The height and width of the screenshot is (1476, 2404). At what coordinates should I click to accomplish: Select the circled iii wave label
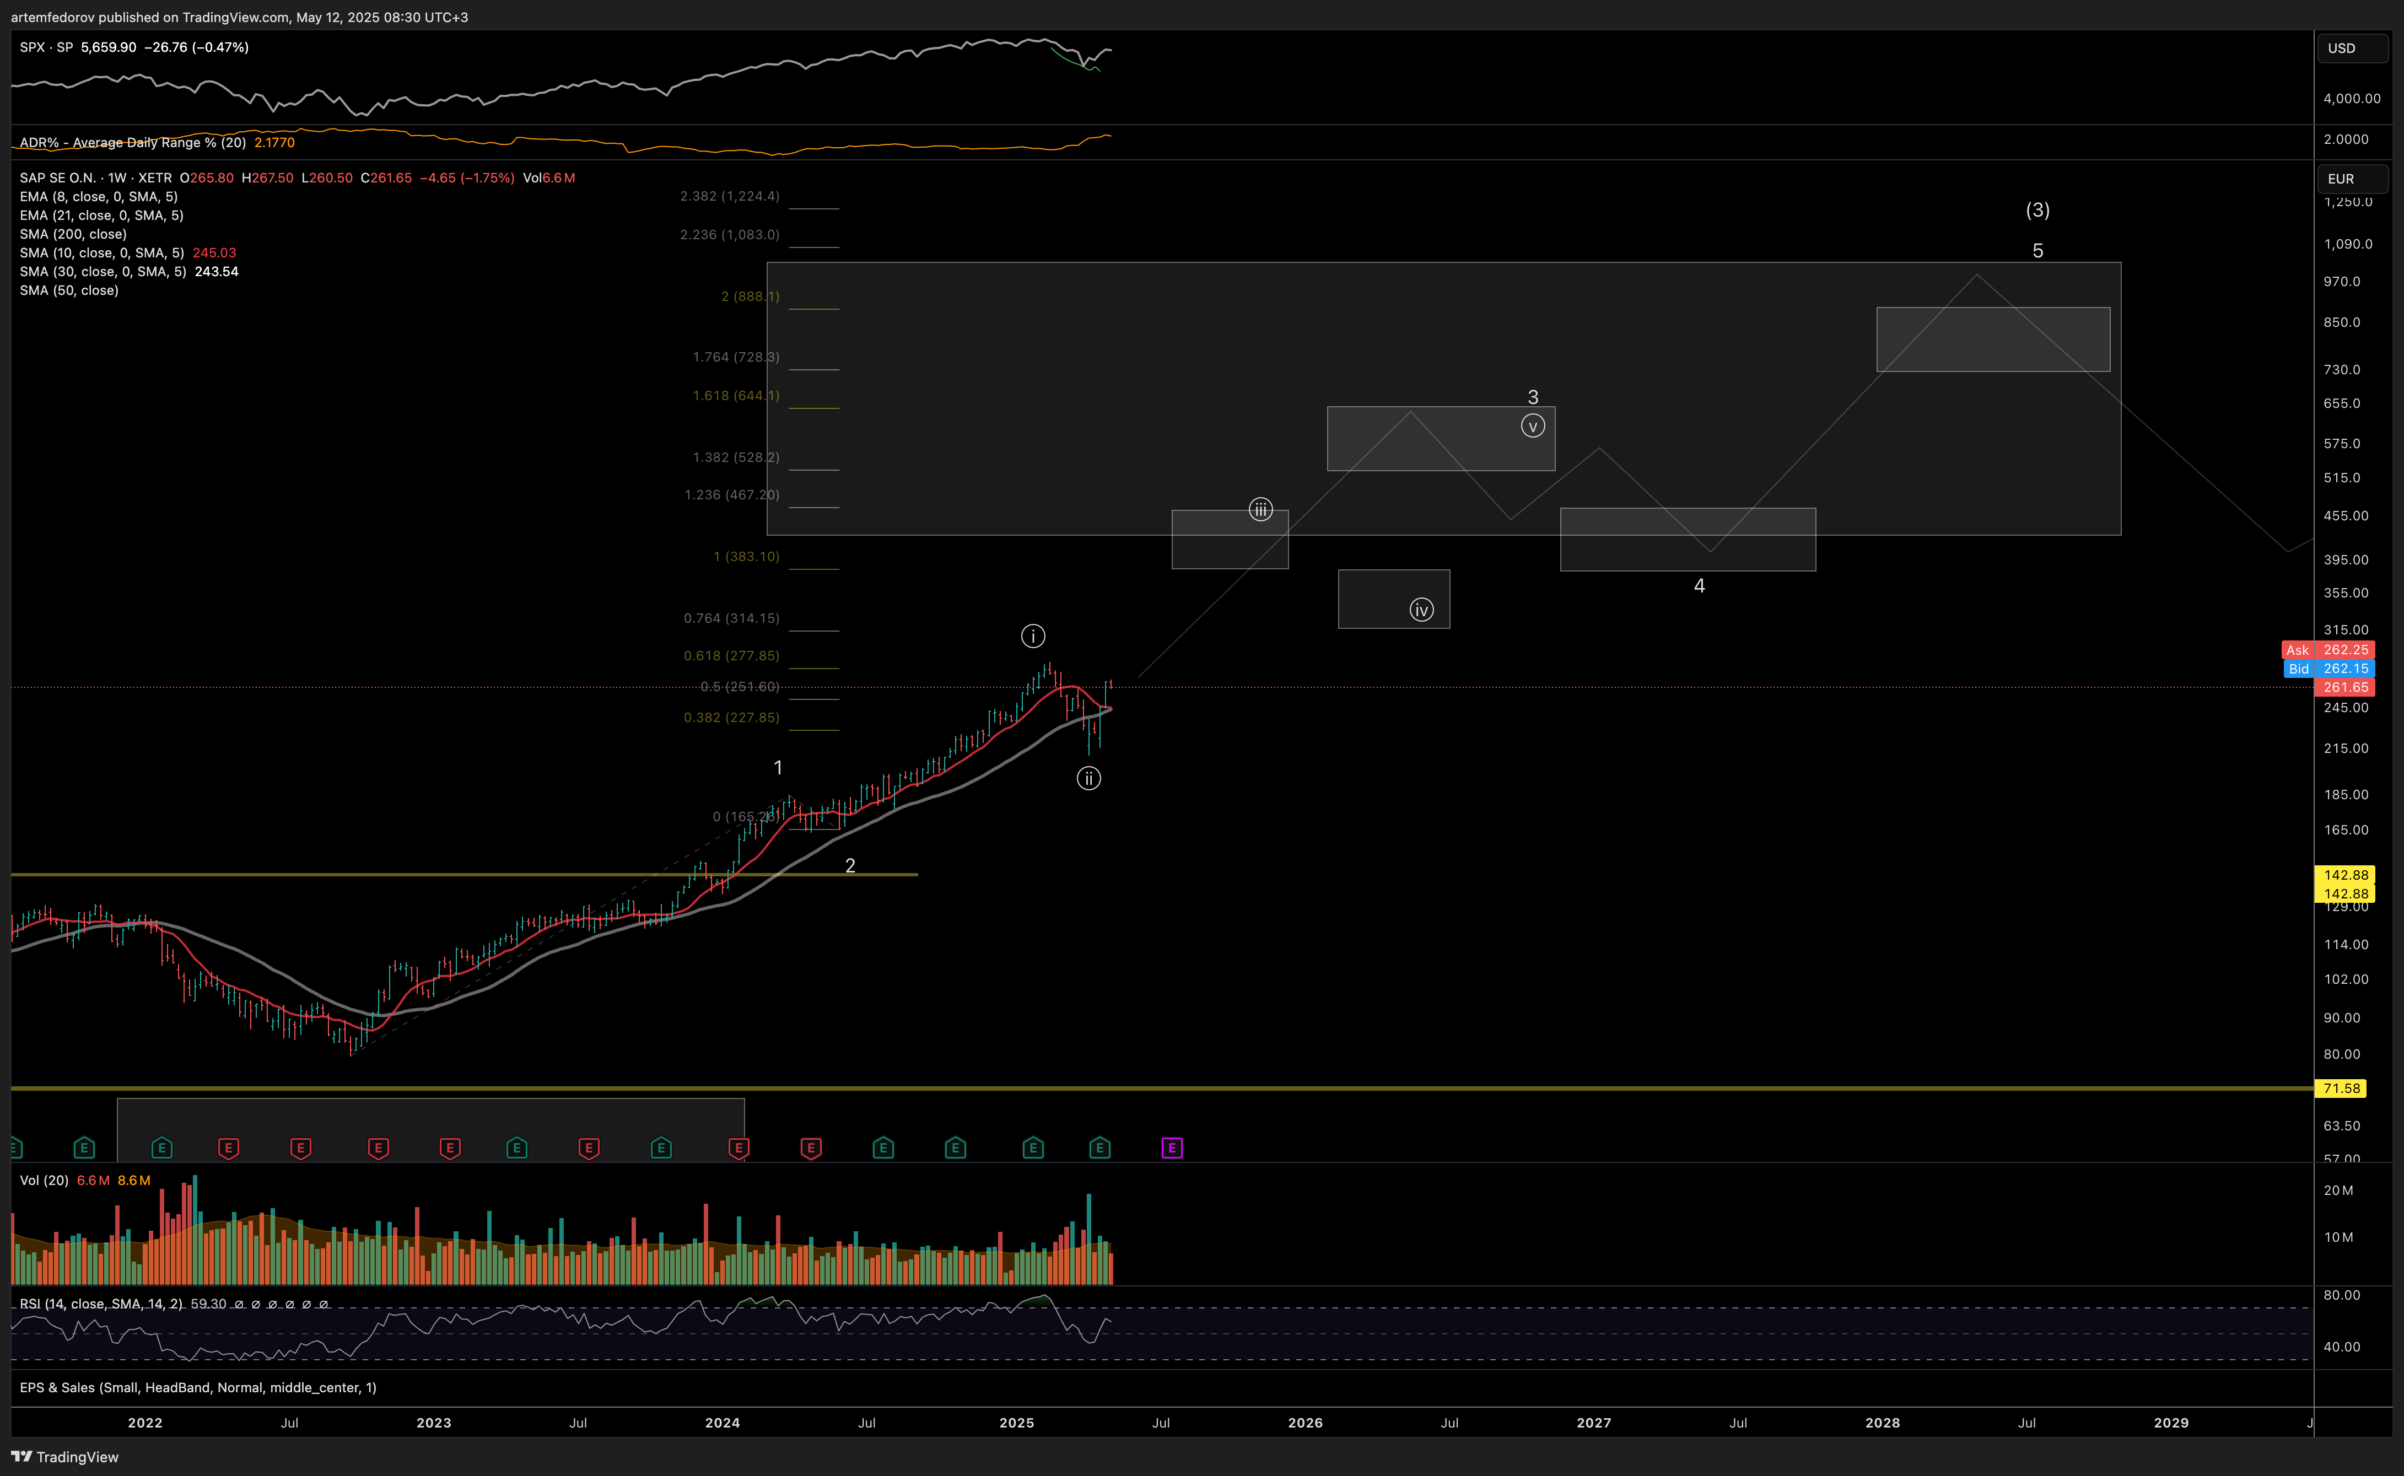coord(1260,510)
